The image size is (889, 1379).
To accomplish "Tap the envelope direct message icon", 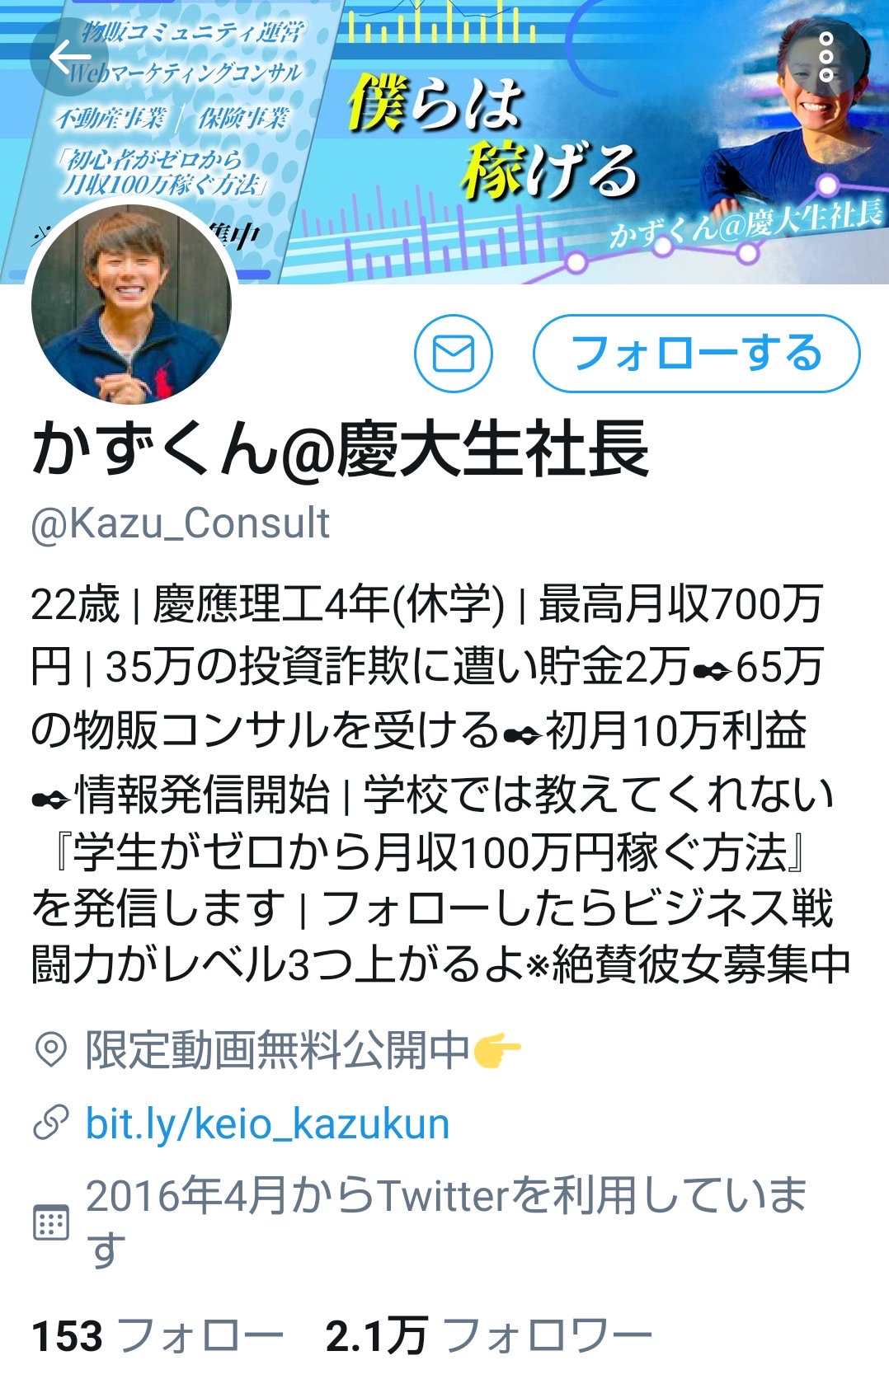I will [454, 354].
